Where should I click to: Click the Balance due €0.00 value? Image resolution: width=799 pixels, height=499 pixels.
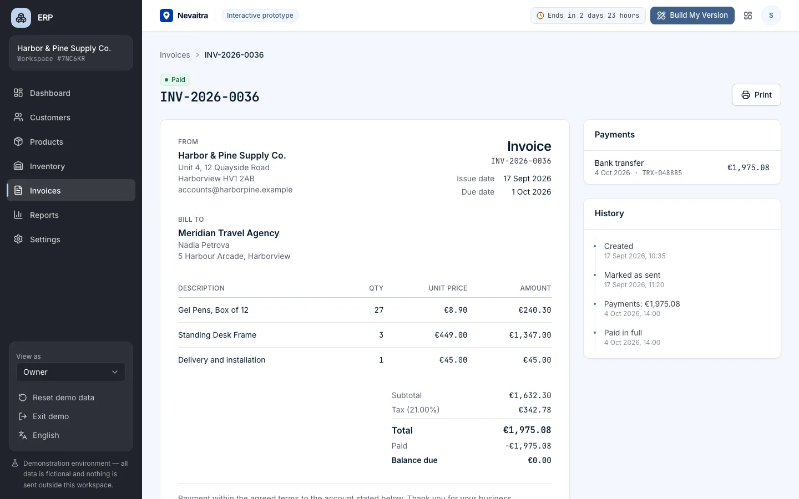pyautogui.click(x=539, y=460)
